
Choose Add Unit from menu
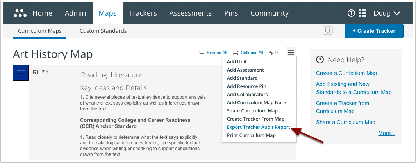pos(237,62)
